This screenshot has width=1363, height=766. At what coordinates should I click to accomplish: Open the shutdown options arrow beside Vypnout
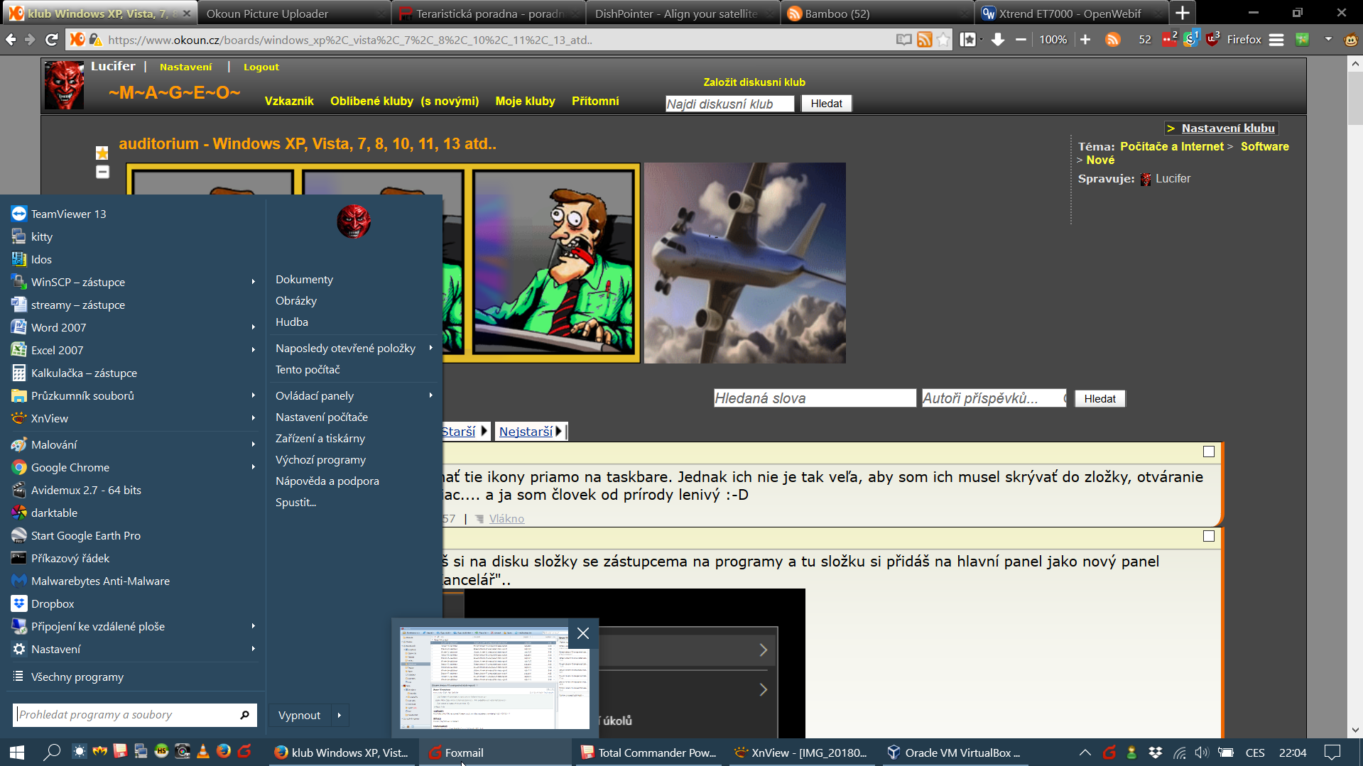pos(340,715)
